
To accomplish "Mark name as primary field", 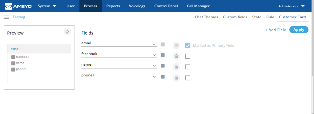I will [x=188, y=67].
